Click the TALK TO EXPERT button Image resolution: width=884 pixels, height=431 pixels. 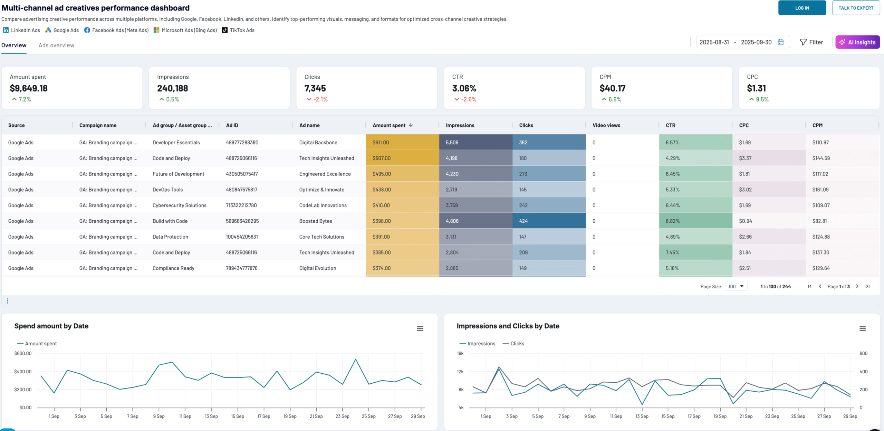pyautogui.click(x=856, y=8)
